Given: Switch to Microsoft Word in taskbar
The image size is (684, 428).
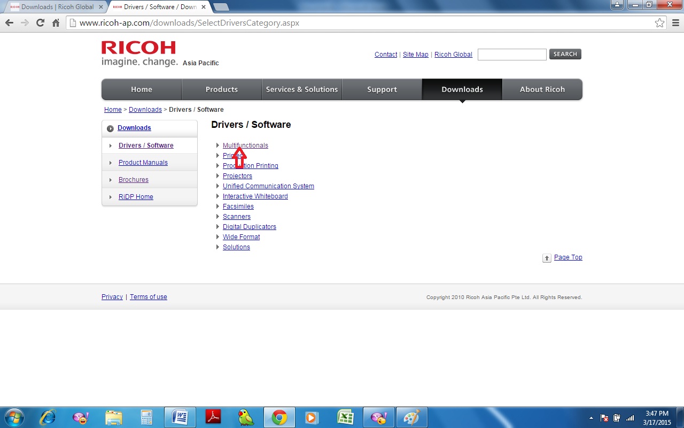Looking at the screenshot, I should click(x=180, y=417).
